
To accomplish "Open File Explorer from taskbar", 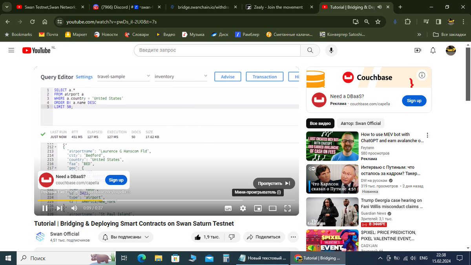I will coord(158,258).
